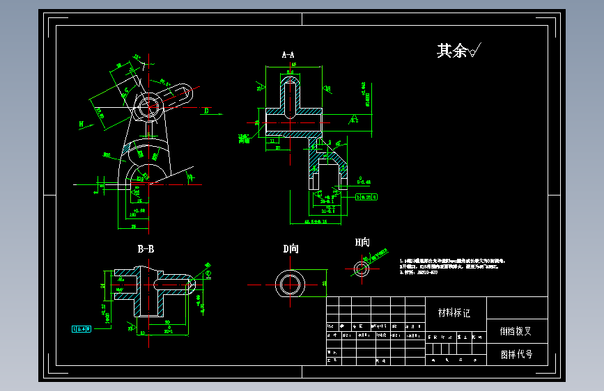
Task: Select the part name "倒挡拨叉"
Action: [x=516, y=331]
